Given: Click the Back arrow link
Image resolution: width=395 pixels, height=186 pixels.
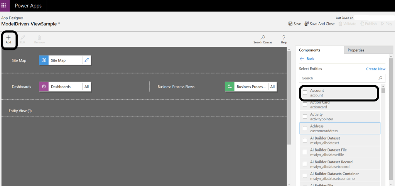Looking at the screenshot, I should 307,59.
